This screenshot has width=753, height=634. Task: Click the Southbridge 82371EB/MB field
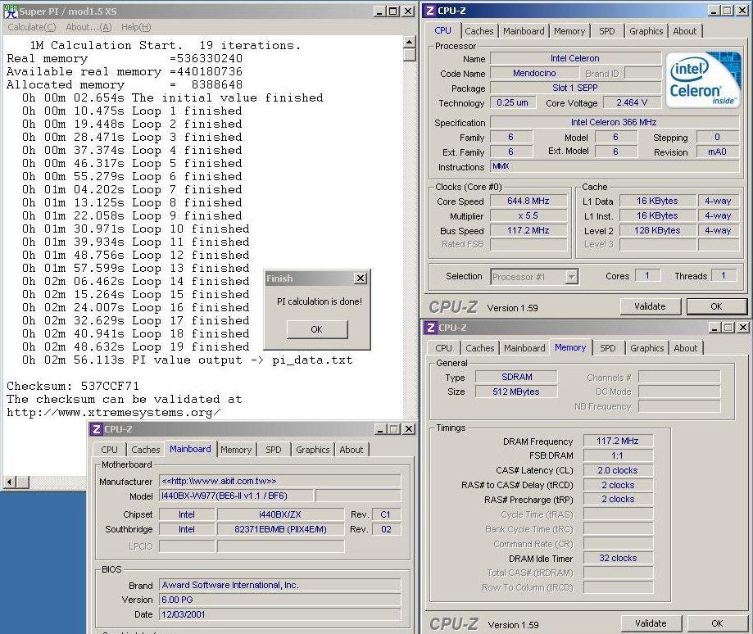click(x=280, y=529)
